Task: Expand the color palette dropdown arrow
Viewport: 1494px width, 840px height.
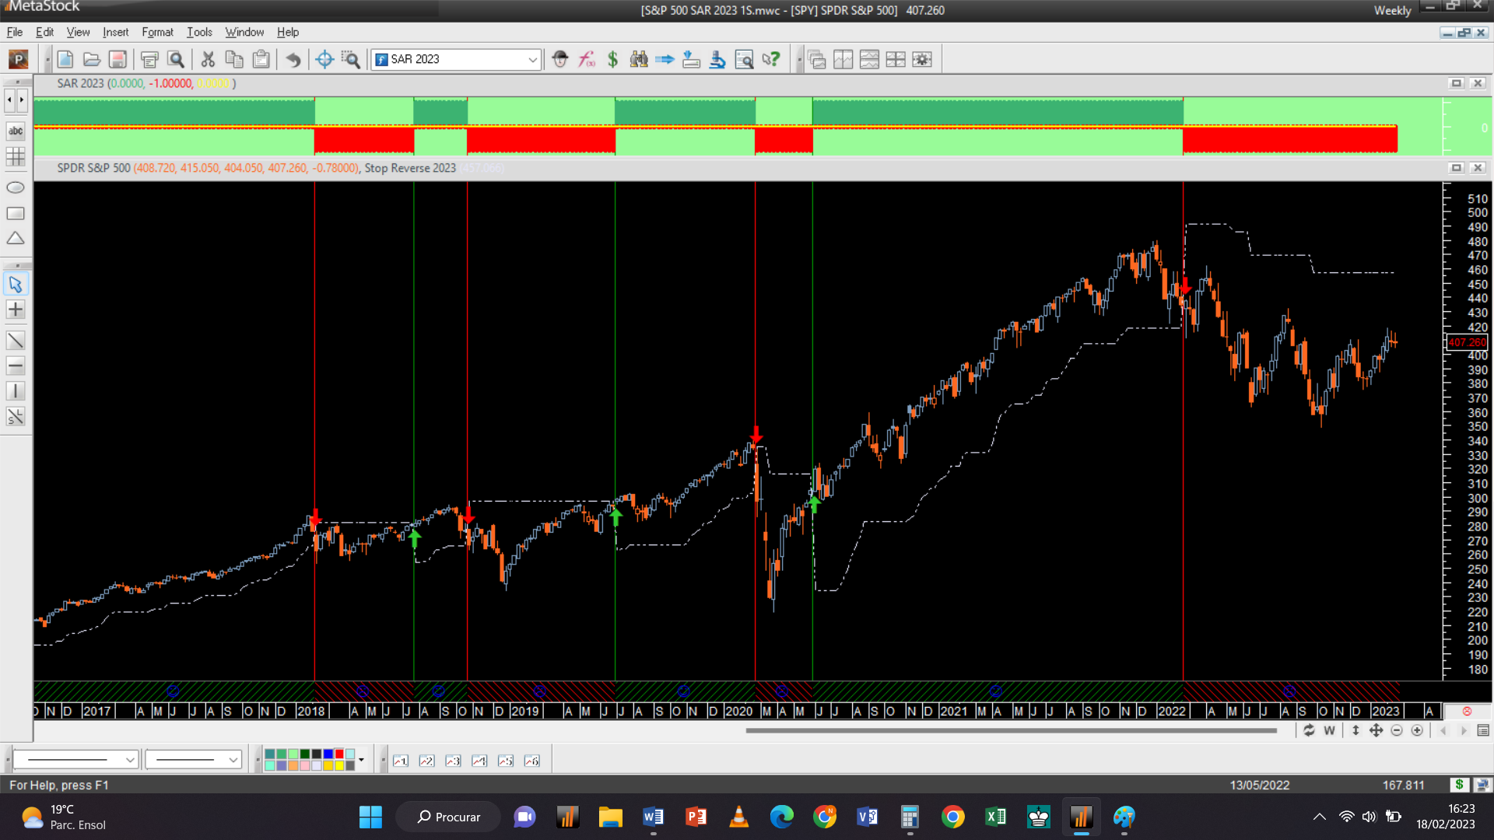Action: [x=361, y=760]
